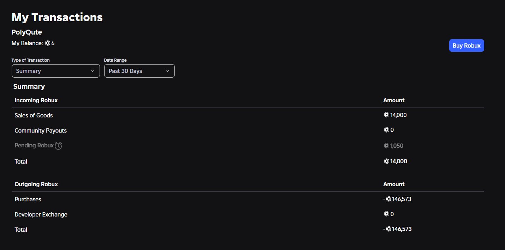505x250 pixels.
Task: Open the Type of Transaction dropdown
Action: (55, 71)
